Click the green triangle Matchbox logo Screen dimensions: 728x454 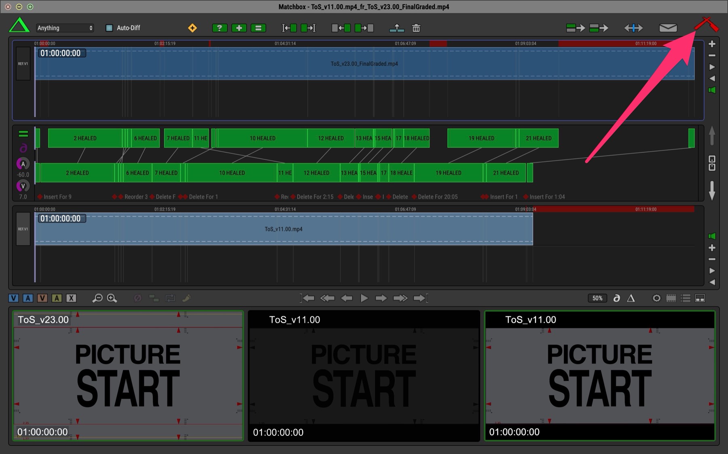[19, 25]
